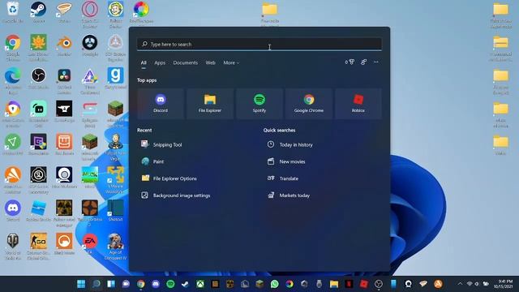Select Rec Room desktop icon

[x=64, y=144]
